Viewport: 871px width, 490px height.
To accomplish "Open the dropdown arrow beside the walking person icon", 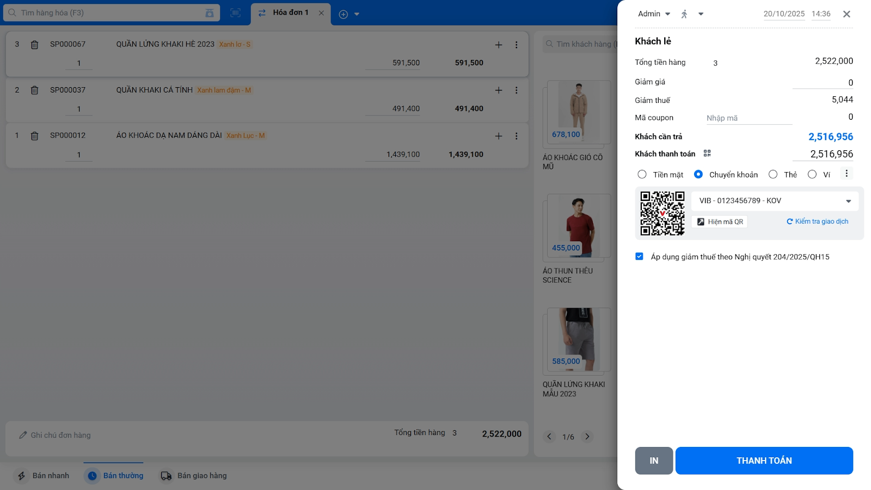I will tap(701, 14).
